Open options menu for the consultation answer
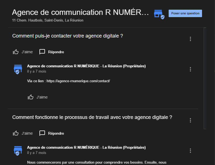The height and width of the screenshot is (165, 215). [x=190, y=151]
